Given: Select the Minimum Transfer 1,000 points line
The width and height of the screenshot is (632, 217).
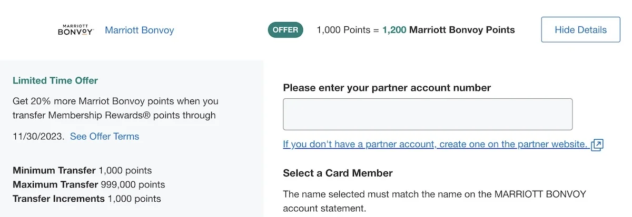Looking at the screenshot, I should point(82,170).
